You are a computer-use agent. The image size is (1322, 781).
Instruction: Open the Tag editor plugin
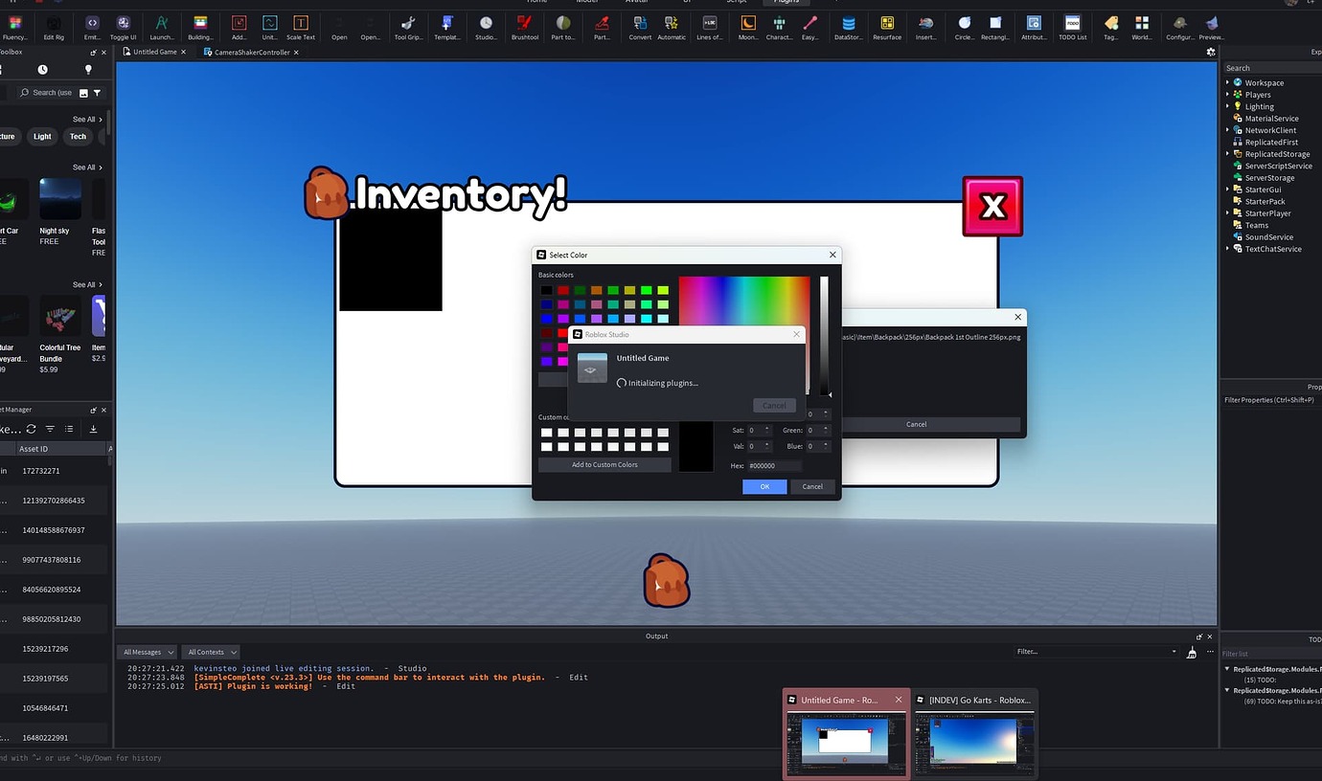coord(1110,27)
